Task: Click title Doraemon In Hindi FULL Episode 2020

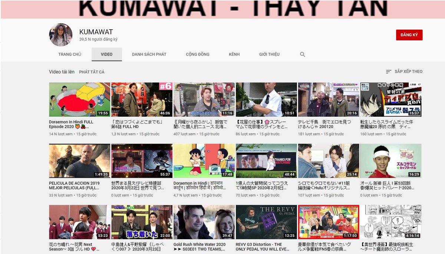Action: [71, 124]
